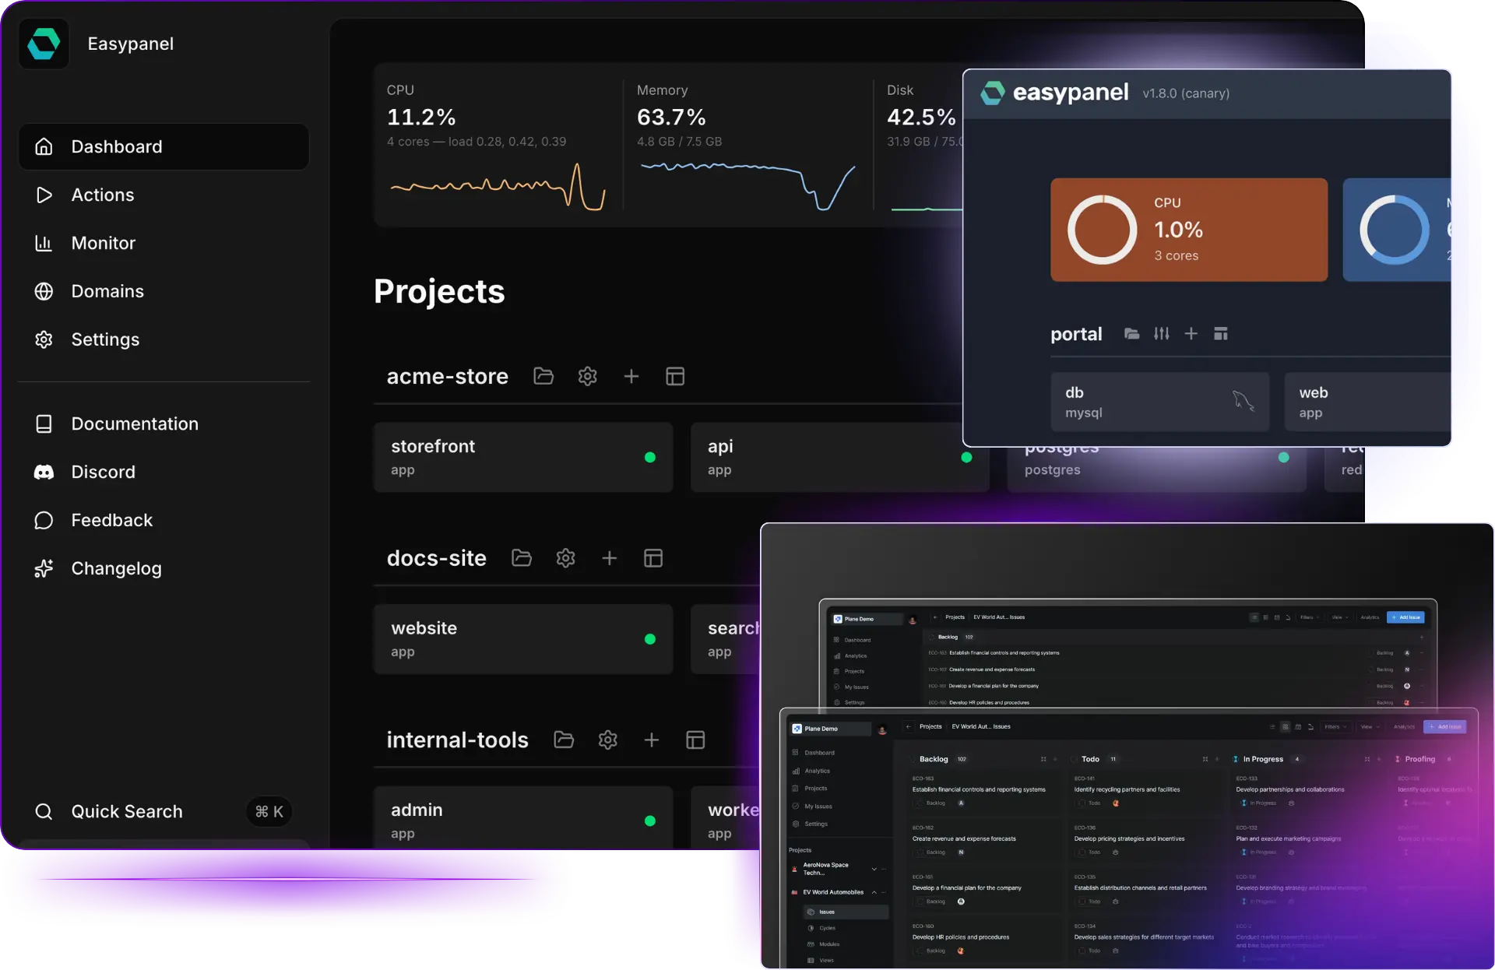Image resolution: width=1495 pixels, height=970 pixels.
Task: Click Add Issue in the front Plane window
Action: [1445, 727]
